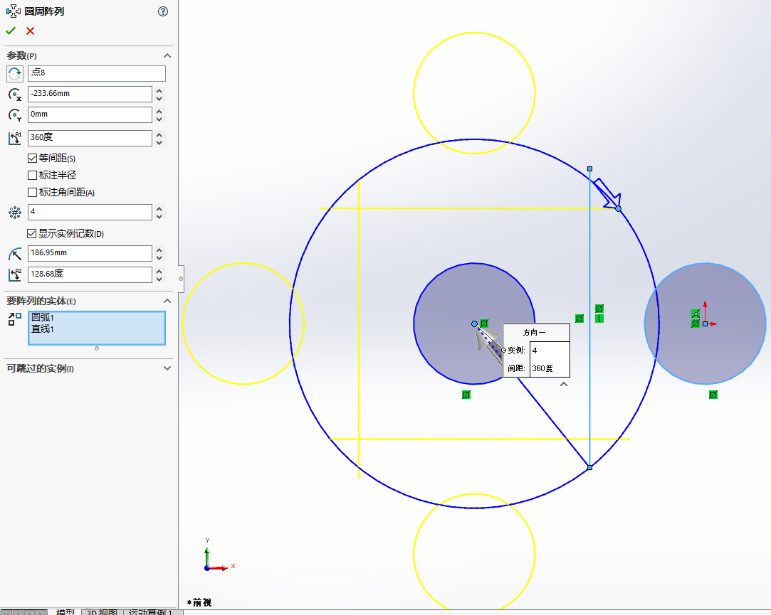The image size is (771, 615).
Task: Increase the -233.66mm center X value
Action: pyautogui.click(x=159, y=90)
